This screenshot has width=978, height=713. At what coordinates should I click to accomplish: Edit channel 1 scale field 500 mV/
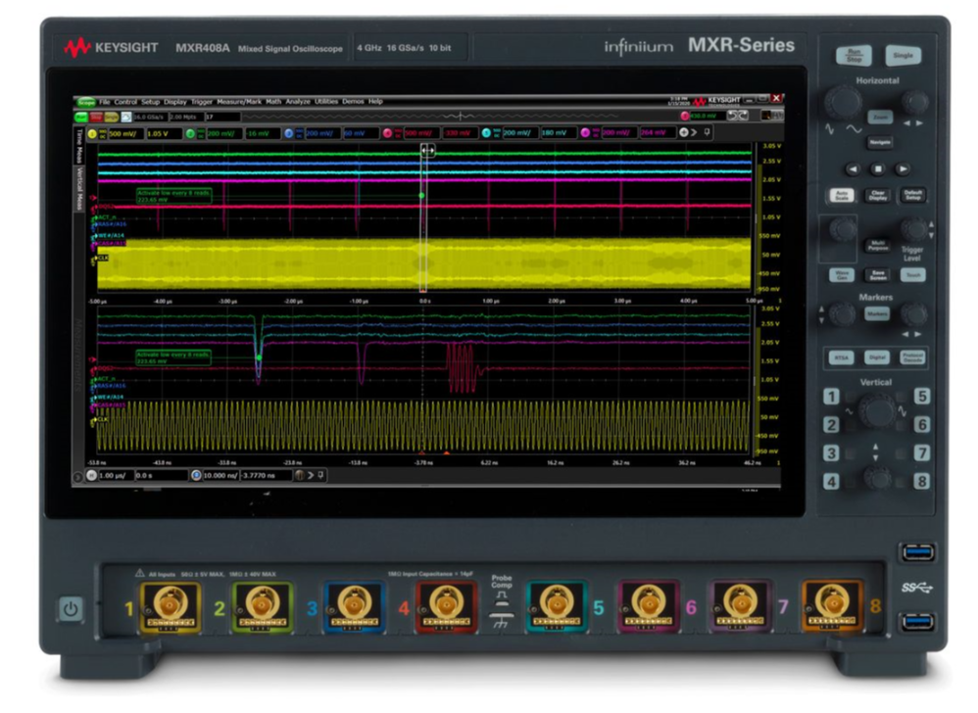point(125,133)
